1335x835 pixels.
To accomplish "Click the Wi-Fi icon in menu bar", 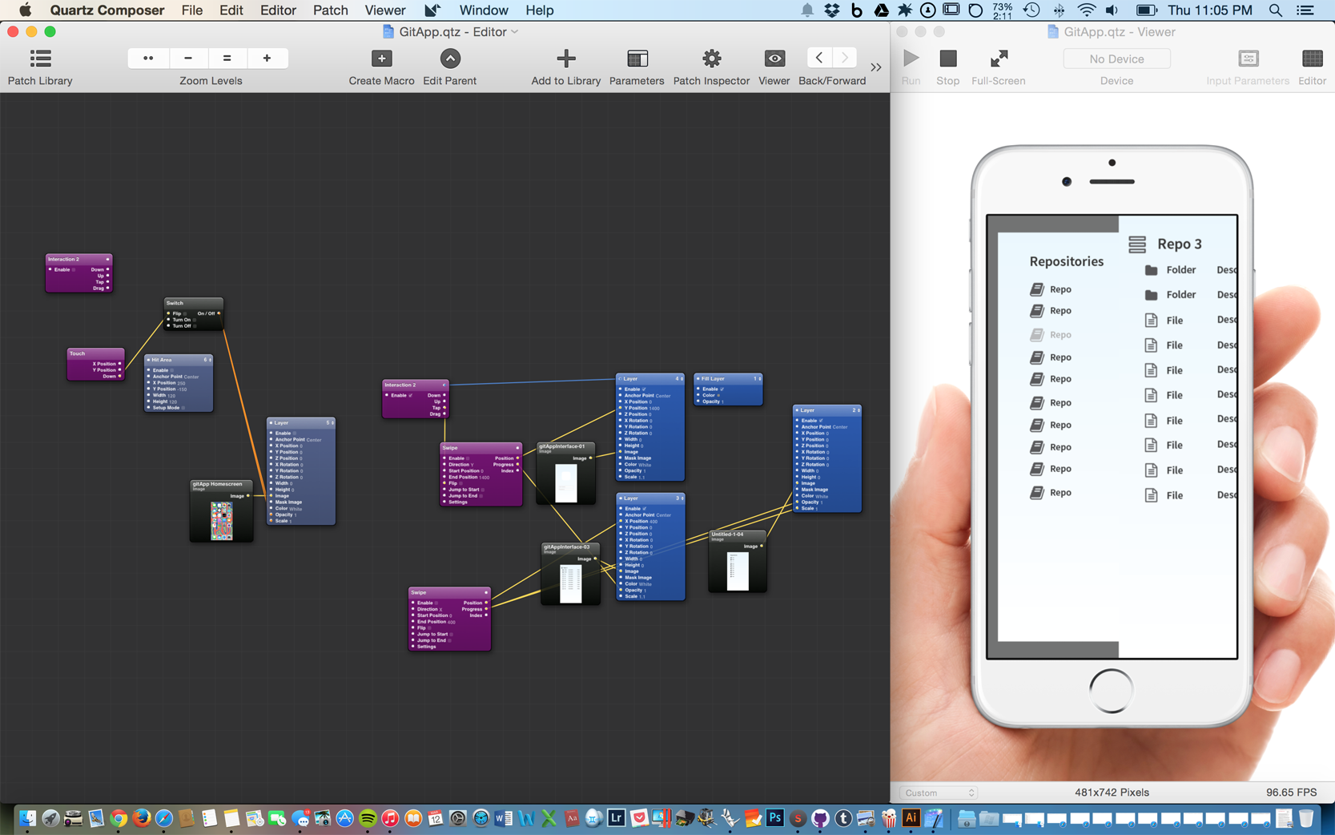I will (1087, 10).
